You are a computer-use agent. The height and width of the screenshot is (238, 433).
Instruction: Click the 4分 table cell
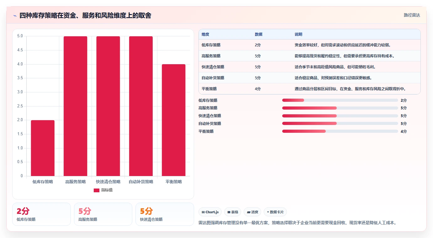pyautogui.click(x=258, y=89)
